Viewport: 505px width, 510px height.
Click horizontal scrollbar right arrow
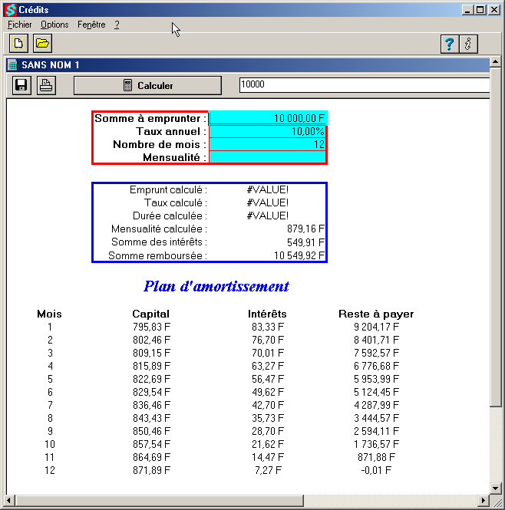(484, 500)
